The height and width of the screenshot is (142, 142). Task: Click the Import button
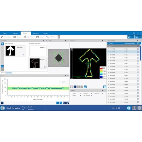[x=131, y=37]
